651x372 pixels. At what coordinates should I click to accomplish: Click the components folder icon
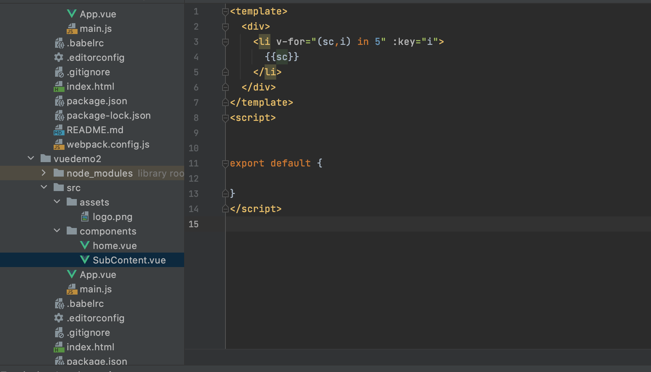(72, 231)
